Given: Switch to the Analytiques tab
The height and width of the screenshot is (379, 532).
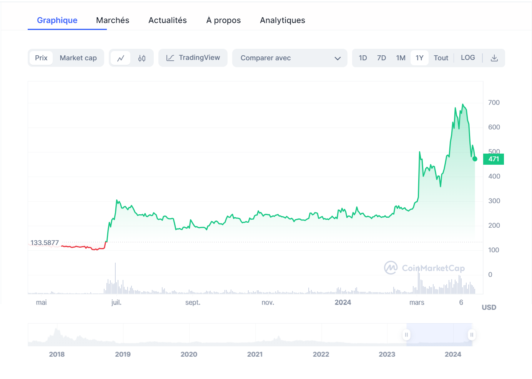Looking at the screenshot, I should point(283,20).
